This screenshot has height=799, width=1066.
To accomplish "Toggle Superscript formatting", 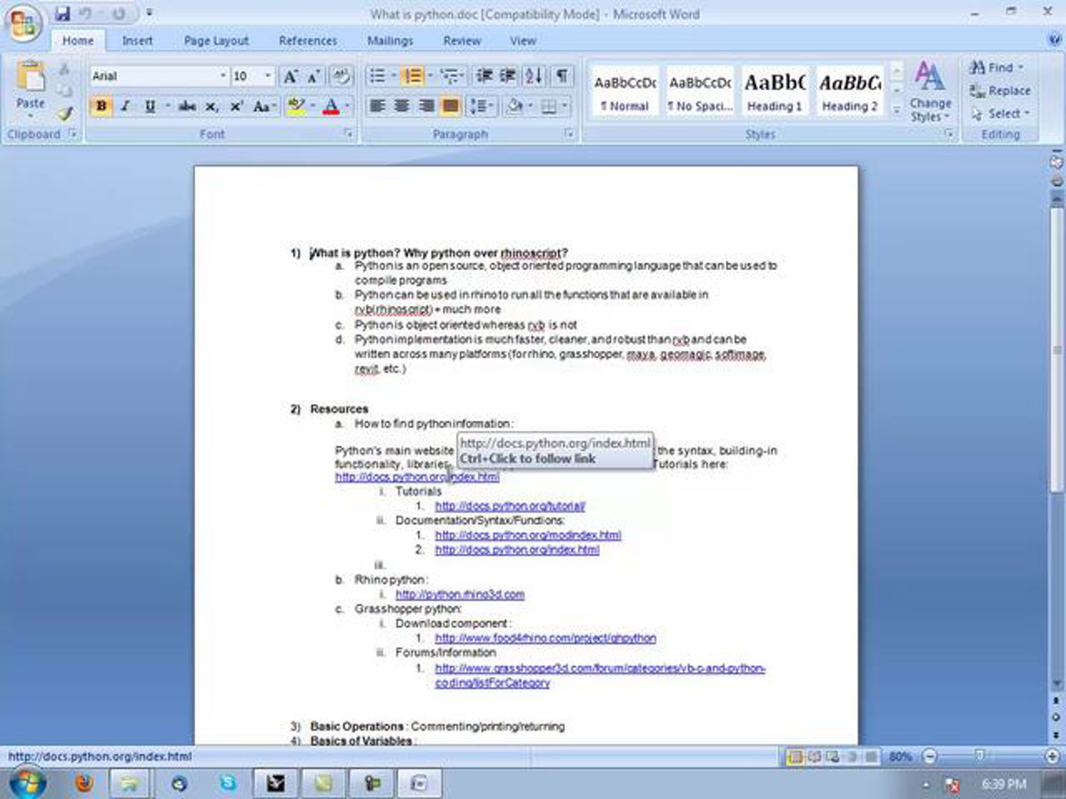I will (236, 106).
